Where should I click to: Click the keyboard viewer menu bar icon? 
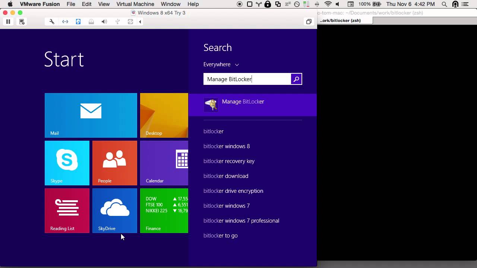point(351,4)
